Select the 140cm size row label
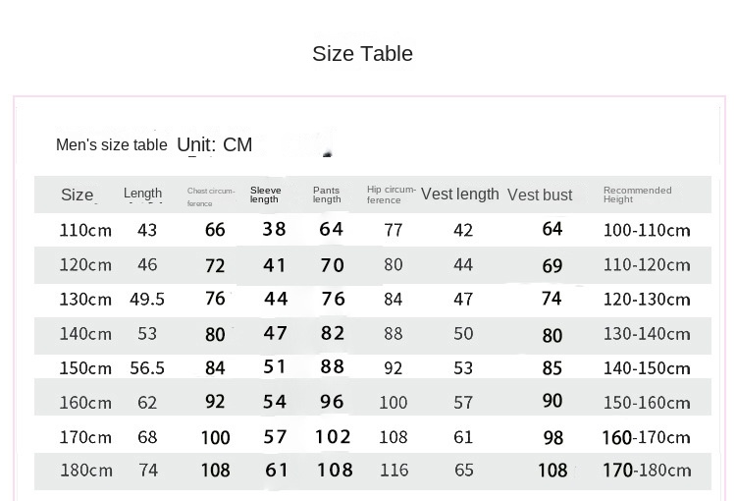The image size is (736, 501). tap(85, 334)
